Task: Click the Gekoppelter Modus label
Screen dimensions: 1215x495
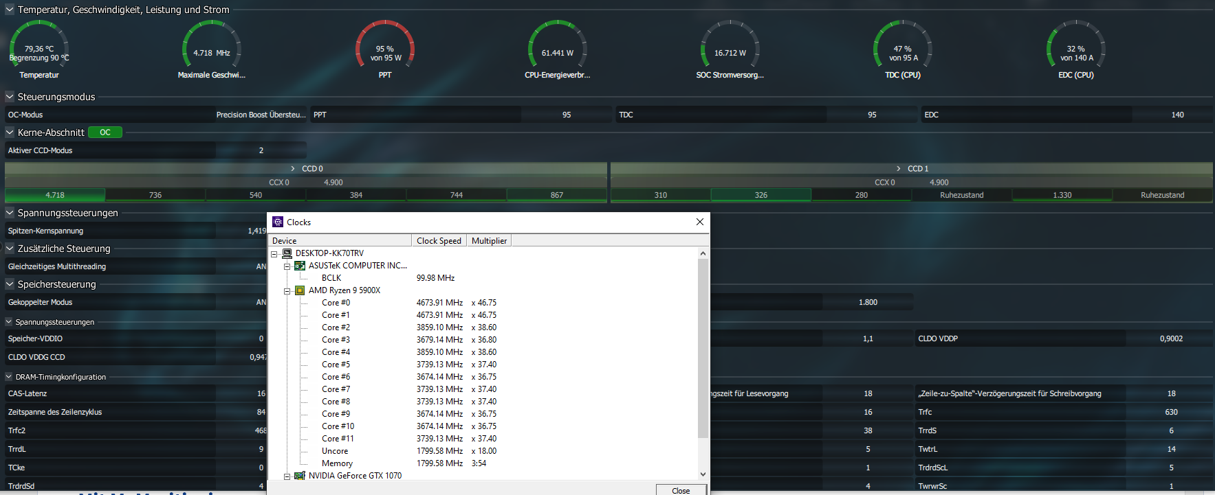Action: click(40, 302)
